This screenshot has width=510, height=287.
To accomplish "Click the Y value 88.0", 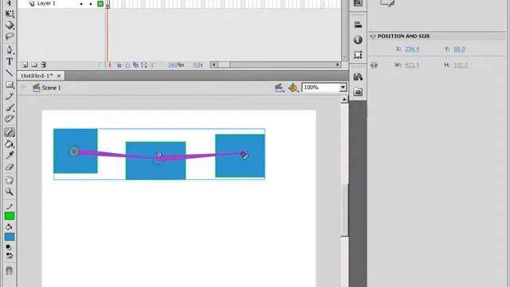I will (459, 49).
